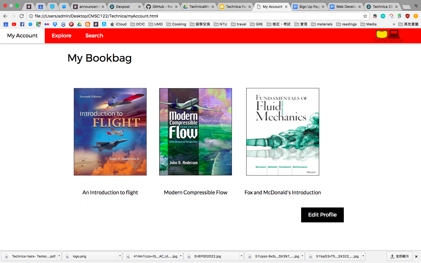Image resolution: width=421 pixels, height=263 pixels.
Task: Bookmark this page with the star icon
Action: [x=365, y=16]
